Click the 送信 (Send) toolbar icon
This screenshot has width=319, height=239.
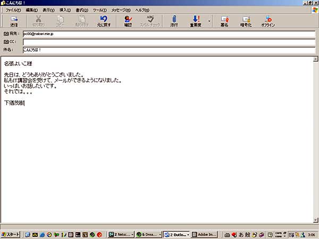point(14,21)
